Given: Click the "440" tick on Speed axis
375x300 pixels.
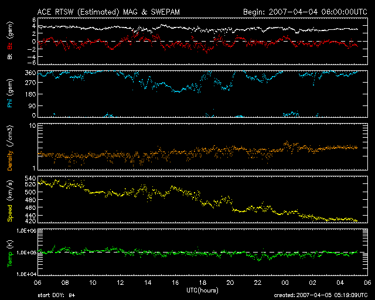Looking at the screenshot, I should coord(30,216).
